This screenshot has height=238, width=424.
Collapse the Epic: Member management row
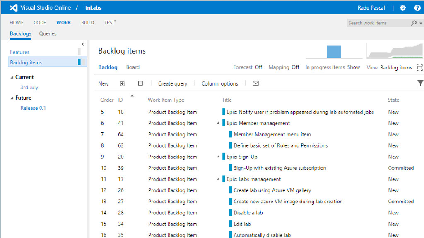(218, 123)
